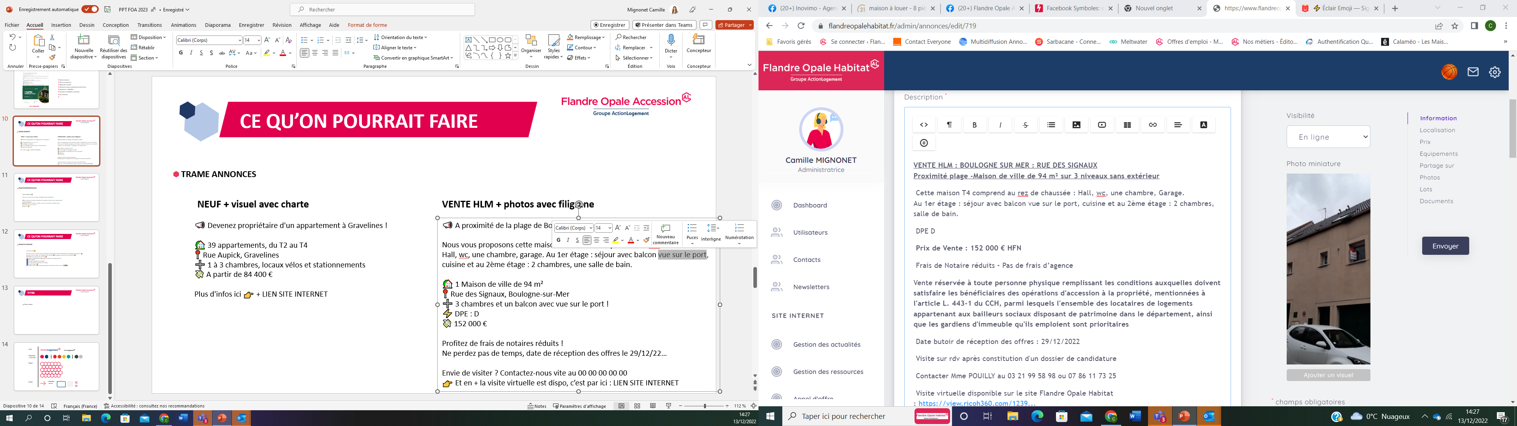Click ribbon red font color swatch
Viewport: 1517px width, 426px height.
click(283, 53)
